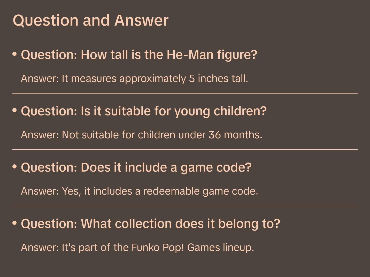
Task: Select the game code question
Action: tap(136, 167)
